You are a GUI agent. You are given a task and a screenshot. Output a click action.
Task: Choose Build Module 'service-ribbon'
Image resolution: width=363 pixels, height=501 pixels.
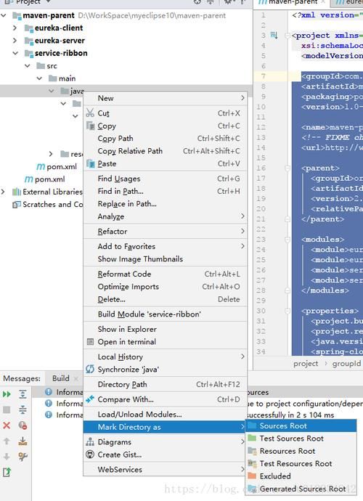166,314
